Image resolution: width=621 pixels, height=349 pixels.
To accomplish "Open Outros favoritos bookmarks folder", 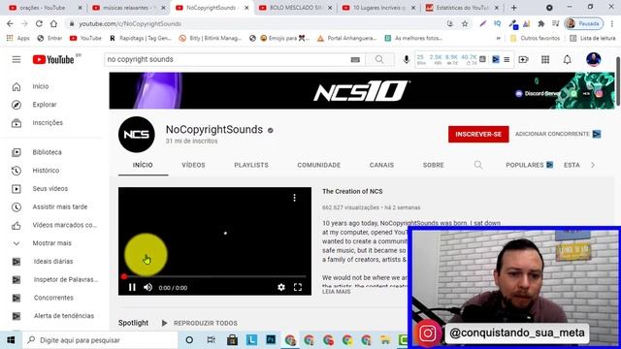I will pos(535,39).
